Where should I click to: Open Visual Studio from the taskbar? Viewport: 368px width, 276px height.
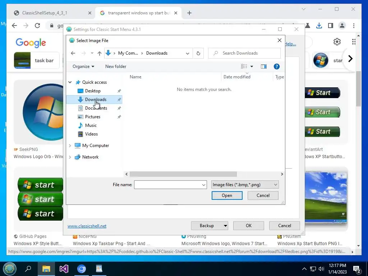pyautogui.click(x=64, y=268)
